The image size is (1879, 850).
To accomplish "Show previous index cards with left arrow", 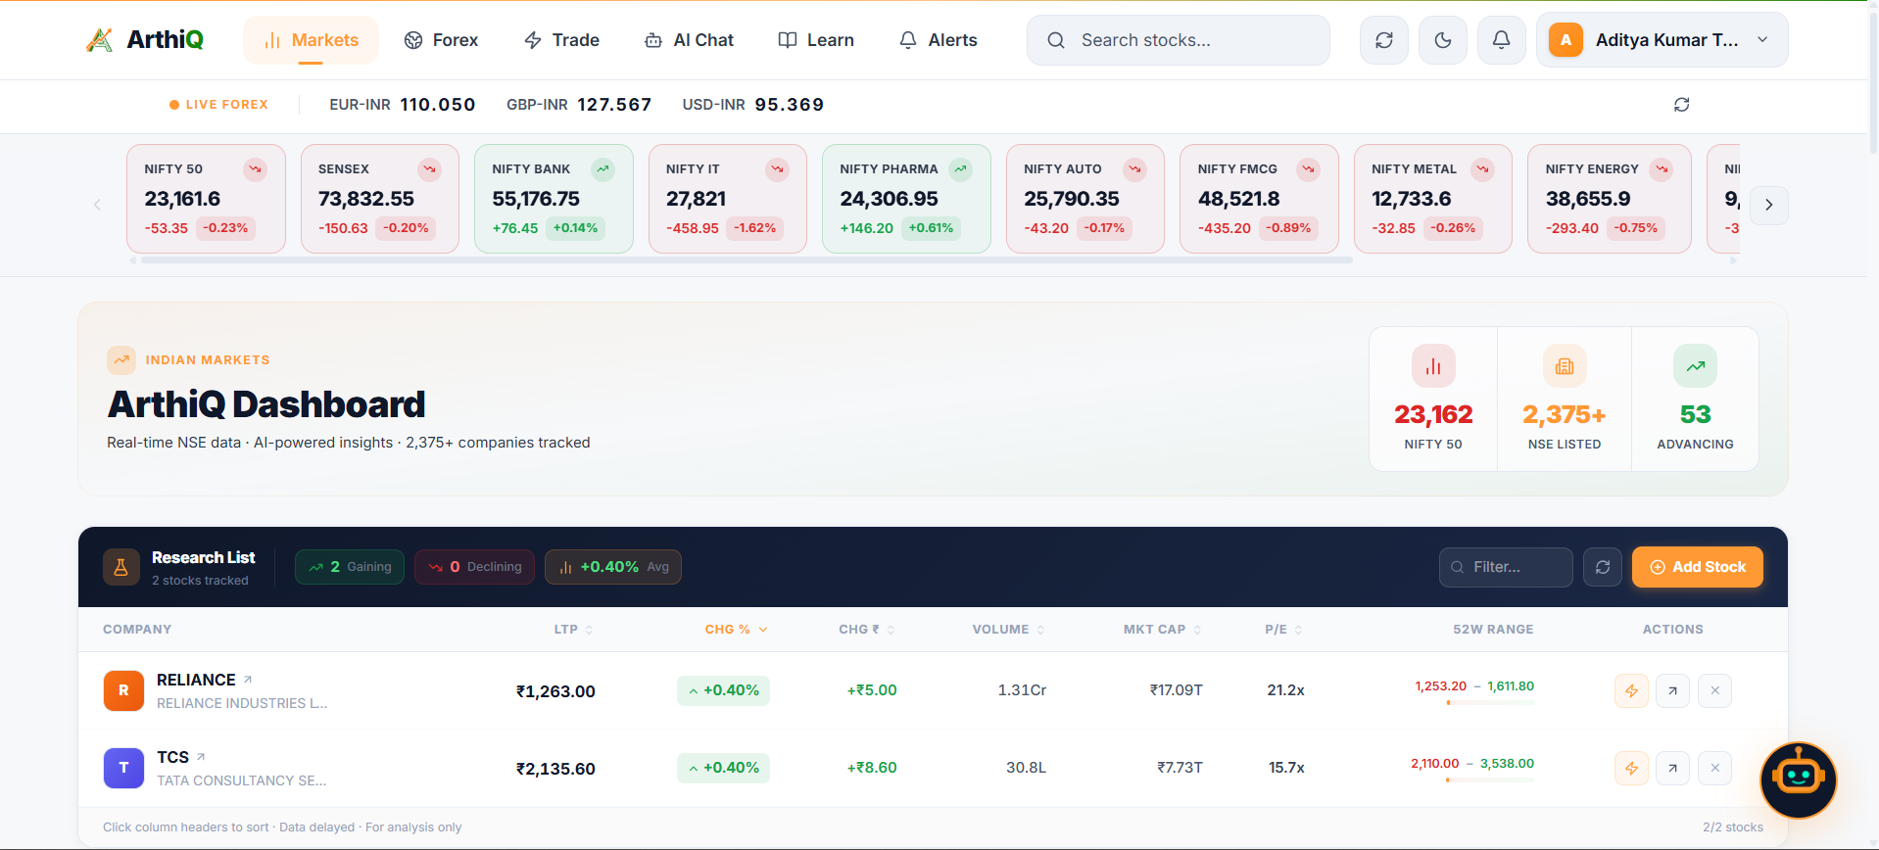I will 97,205.
